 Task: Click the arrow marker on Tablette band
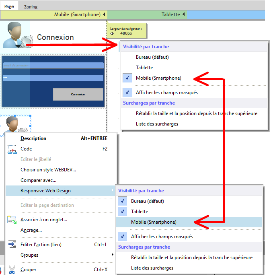[x=184, y=14]
